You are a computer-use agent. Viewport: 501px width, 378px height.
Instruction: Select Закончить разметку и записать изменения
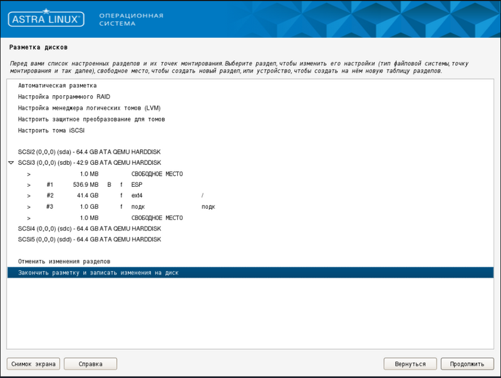pos(98,273)
